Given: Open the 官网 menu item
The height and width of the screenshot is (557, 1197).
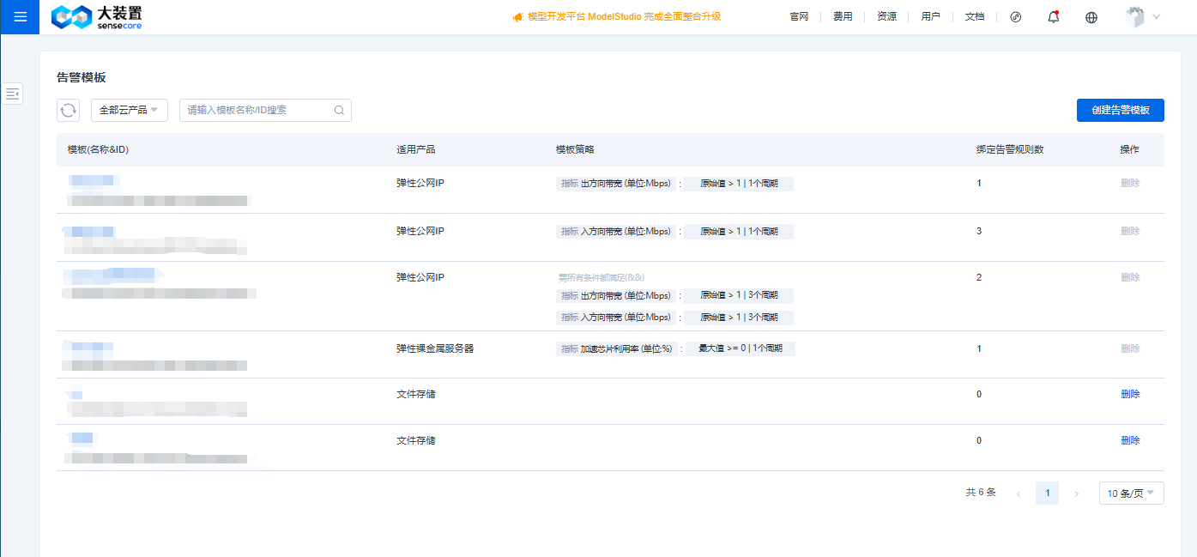Looking at the screenshot, I should click(x=799, y=17).
